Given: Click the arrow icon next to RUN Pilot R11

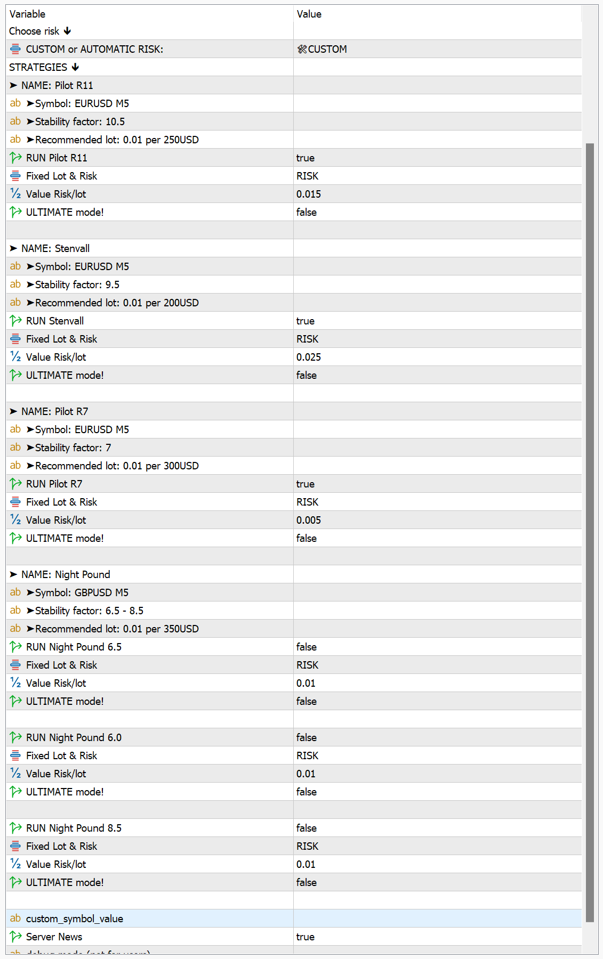Looking at the screenshot, I should (x=15, y=158).
